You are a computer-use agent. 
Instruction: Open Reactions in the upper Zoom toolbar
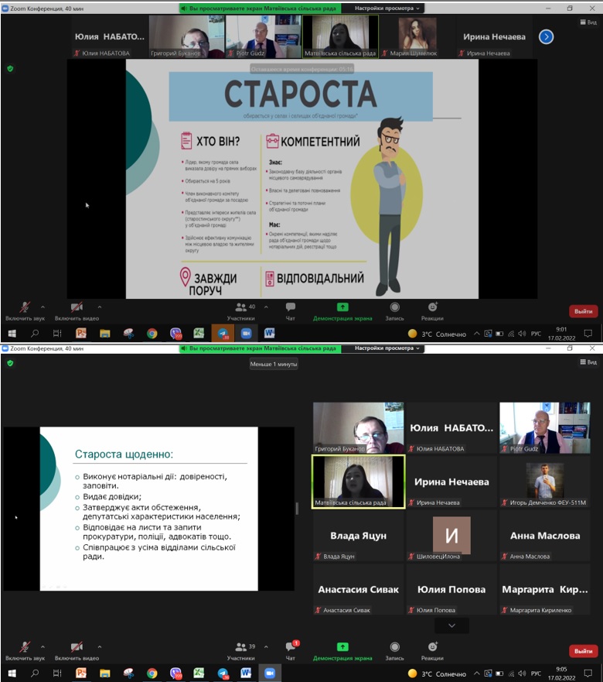click(x=432, y=307)
